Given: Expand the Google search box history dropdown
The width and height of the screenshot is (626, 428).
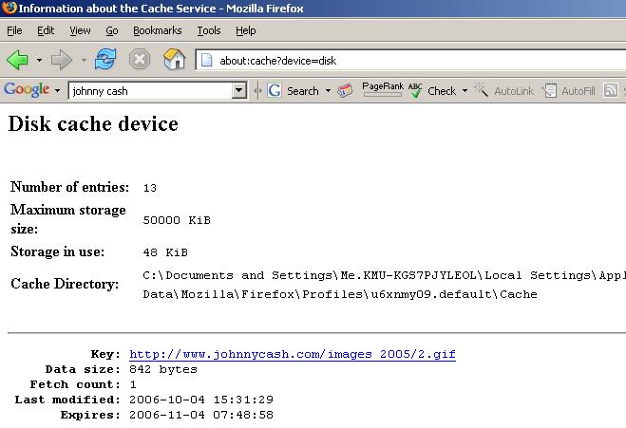Looking at the screenshot, I should point(239,91).
